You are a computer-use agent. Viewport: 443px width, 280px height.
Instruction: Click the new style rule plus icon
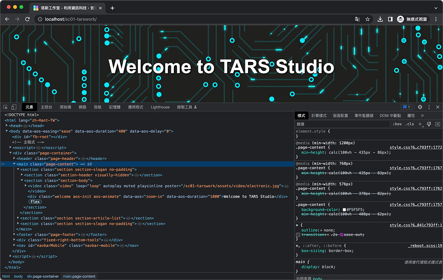[420, 124]
